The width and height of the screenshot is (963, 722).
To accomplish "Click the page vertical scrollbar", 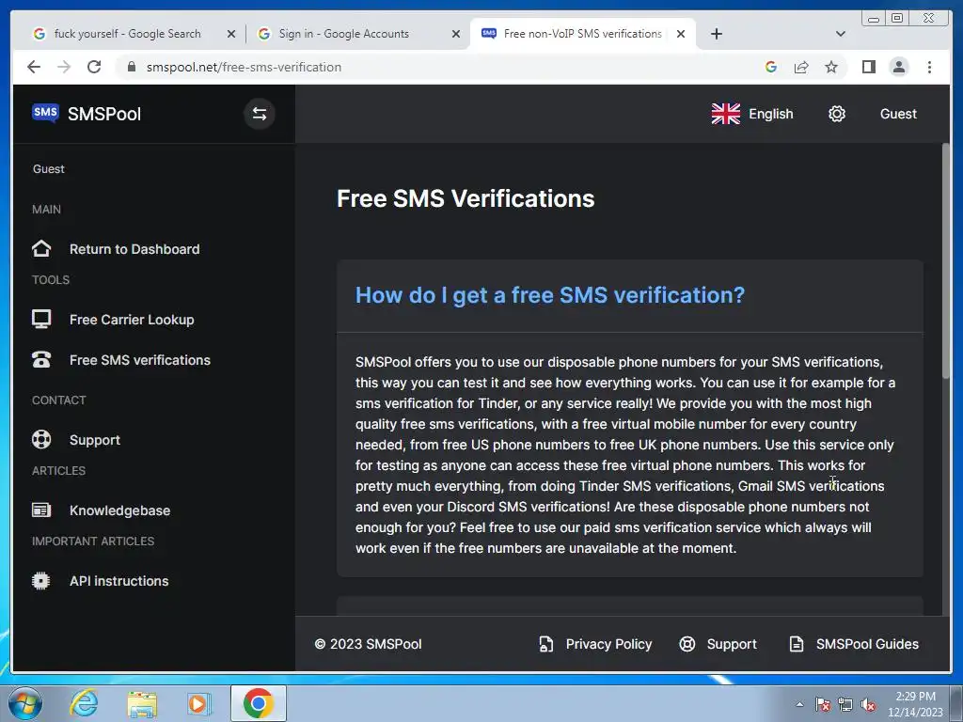I will coord(945,261).
